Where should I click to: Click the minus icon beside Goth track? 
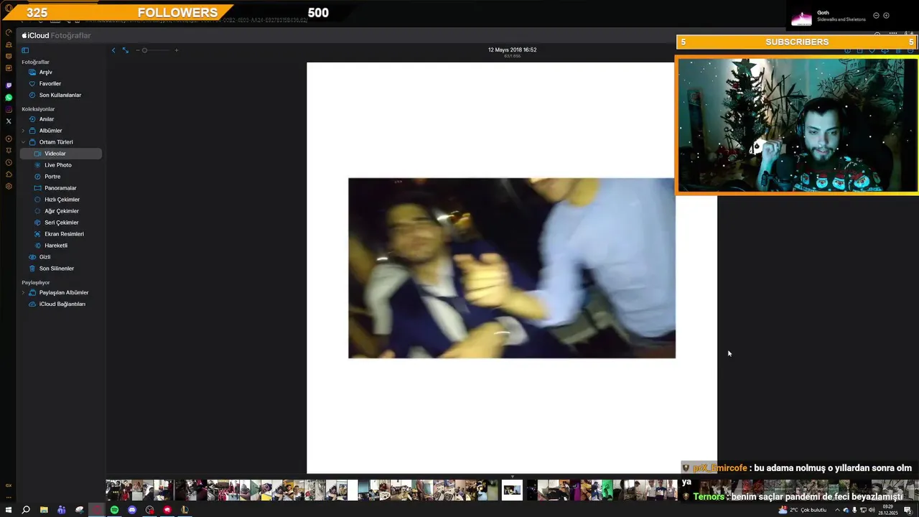pyautogui.click(x=876, y=16)
